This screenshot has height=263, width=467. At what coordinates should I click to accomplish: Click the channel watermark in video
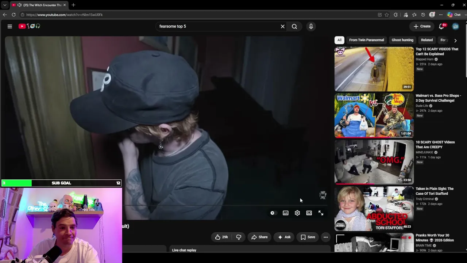point(323,195)
